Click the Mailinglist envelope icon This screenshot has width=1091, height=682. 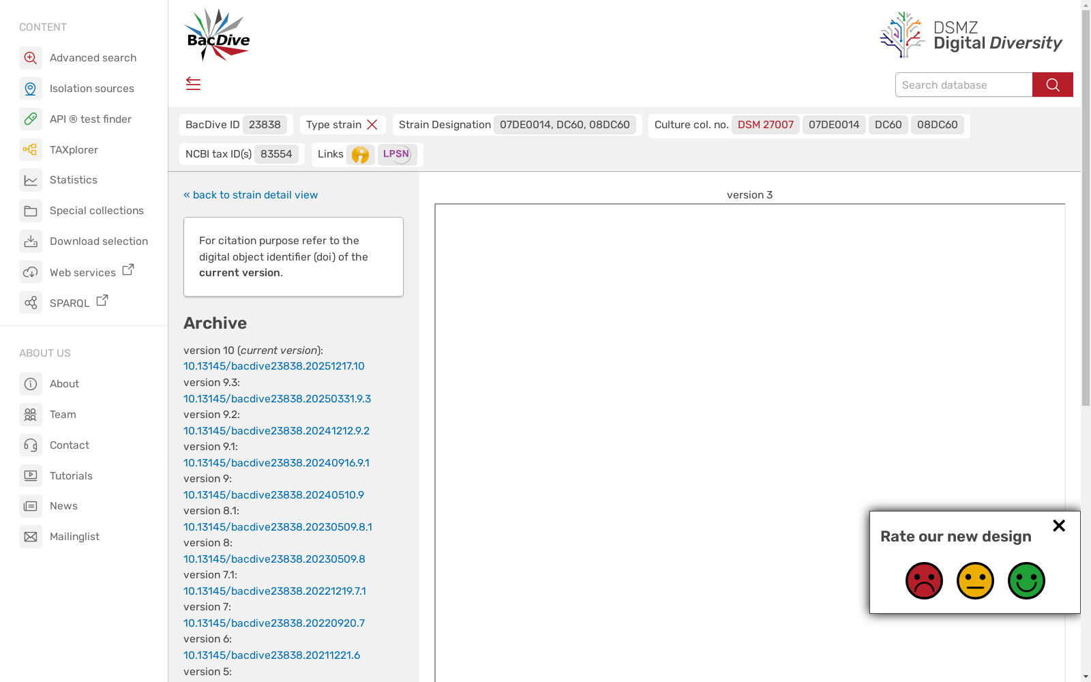31,537
